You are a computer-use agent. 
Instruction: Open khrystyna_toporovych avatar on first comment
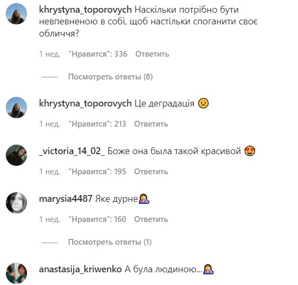pyautogui.click(x=16, y=14)
